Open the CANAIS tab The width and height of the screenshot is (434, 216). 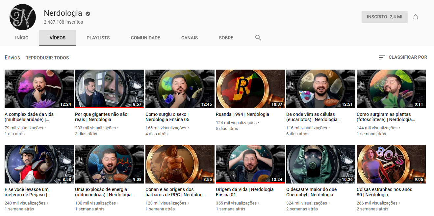click(190, 38)
